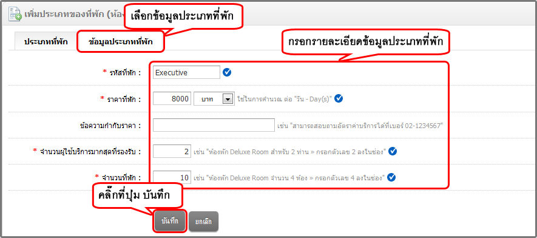Focus the รหัสที่พัก field containing Executive
This screenshot has width=537, height=238.
[186, 72]
